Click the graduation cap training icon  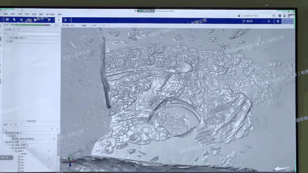point(280,15)
